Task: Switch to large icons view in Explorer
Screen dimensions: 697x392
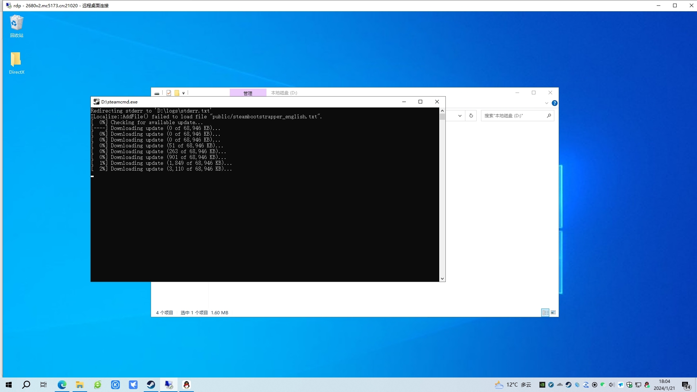Action: point(553,313)
